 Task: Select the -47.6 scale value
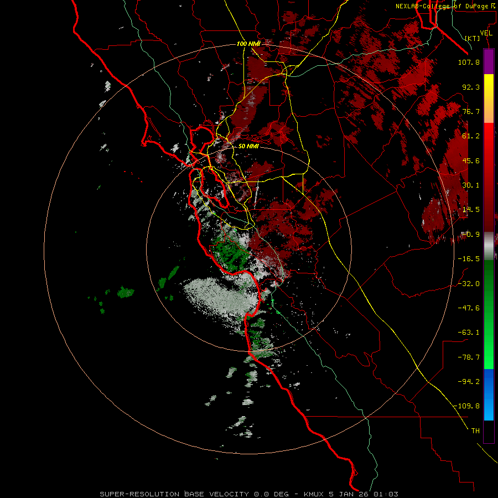click(469, 308)
